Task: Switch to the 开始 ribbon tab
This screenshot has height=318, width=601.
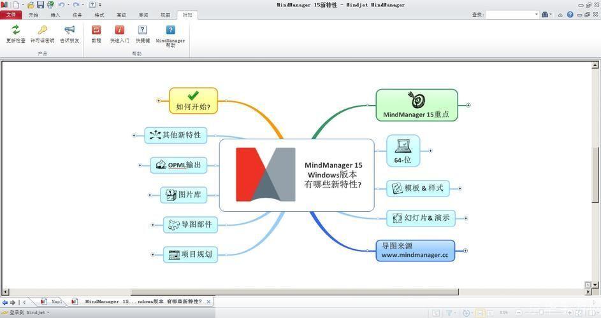Action: (x=33, y=15)
